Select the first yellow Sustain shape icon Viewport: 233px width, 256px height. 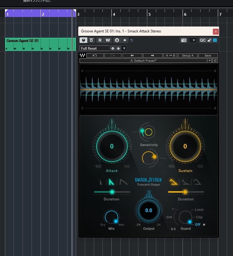click(x=174, y=182)
